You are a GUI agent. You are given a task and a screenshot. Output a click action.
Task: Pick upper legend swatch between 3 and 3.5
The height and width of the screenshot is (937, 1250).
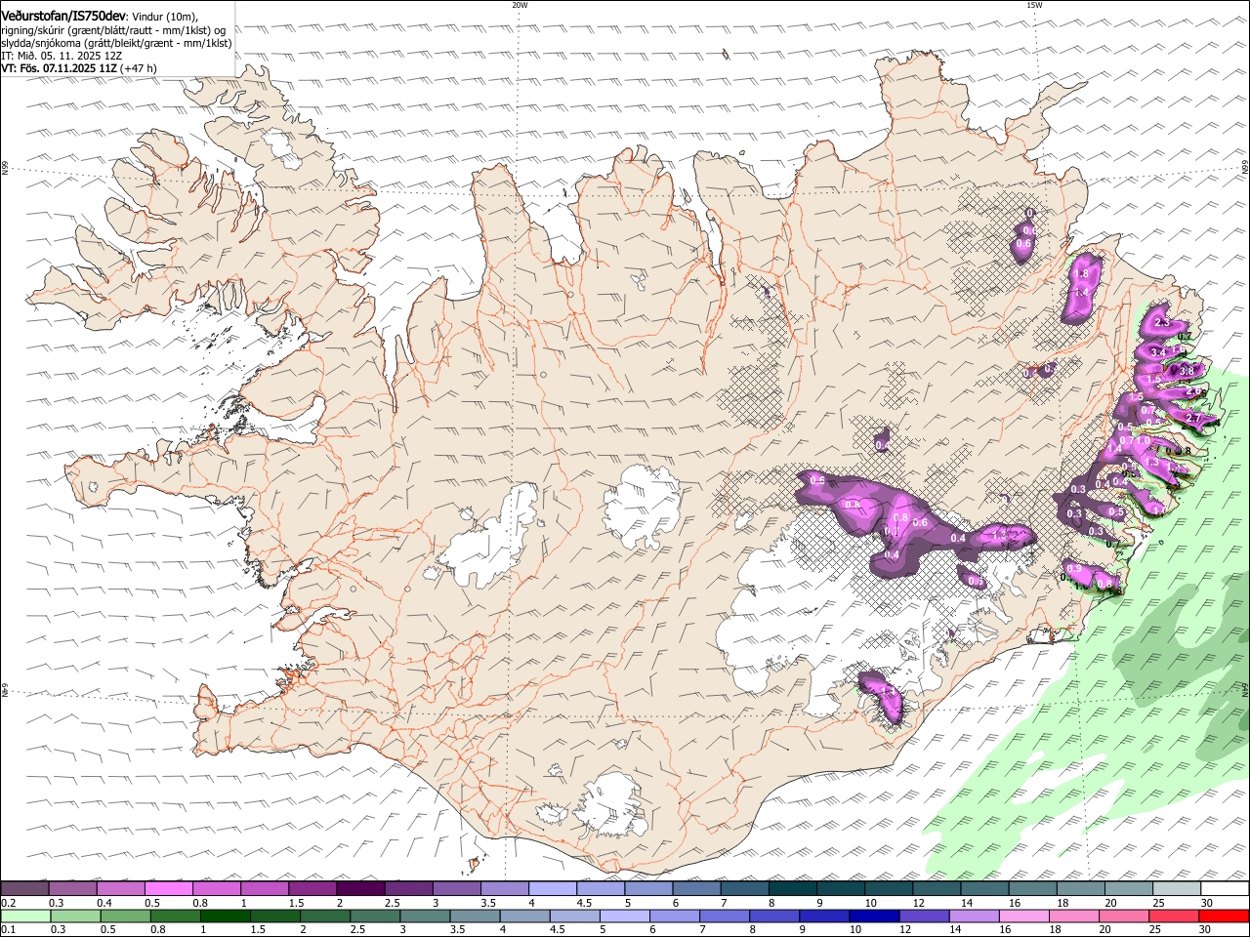tap(456, 889)
